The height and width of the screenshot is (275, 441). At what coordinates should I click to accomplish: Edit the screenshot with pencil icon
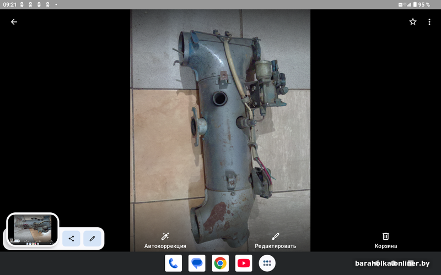(x=92, y=239)
